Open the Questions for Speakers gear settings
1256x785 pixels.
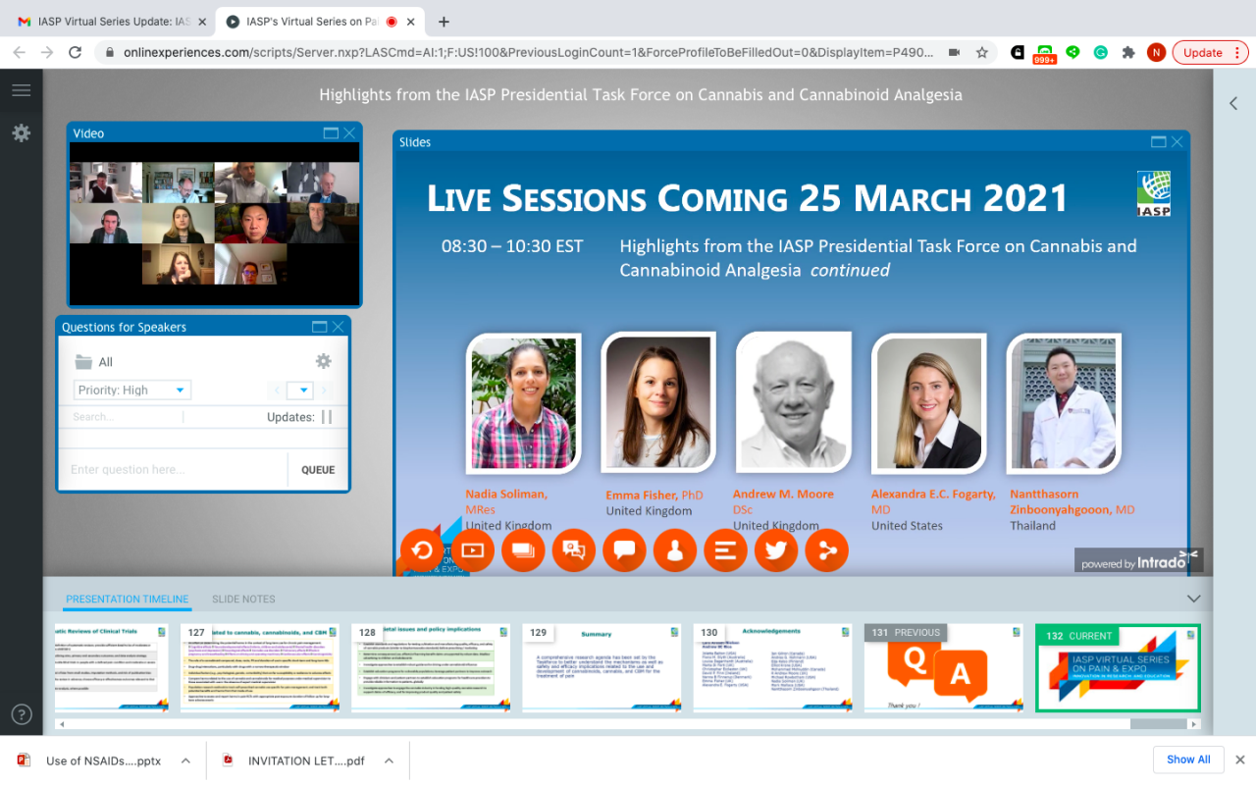(323, 361)
